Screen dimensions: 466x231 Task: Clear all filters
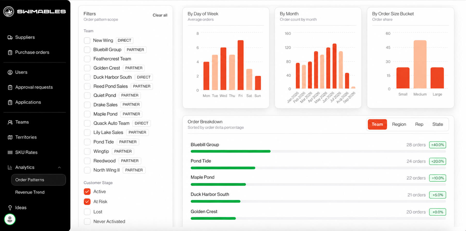click(160, 15)
